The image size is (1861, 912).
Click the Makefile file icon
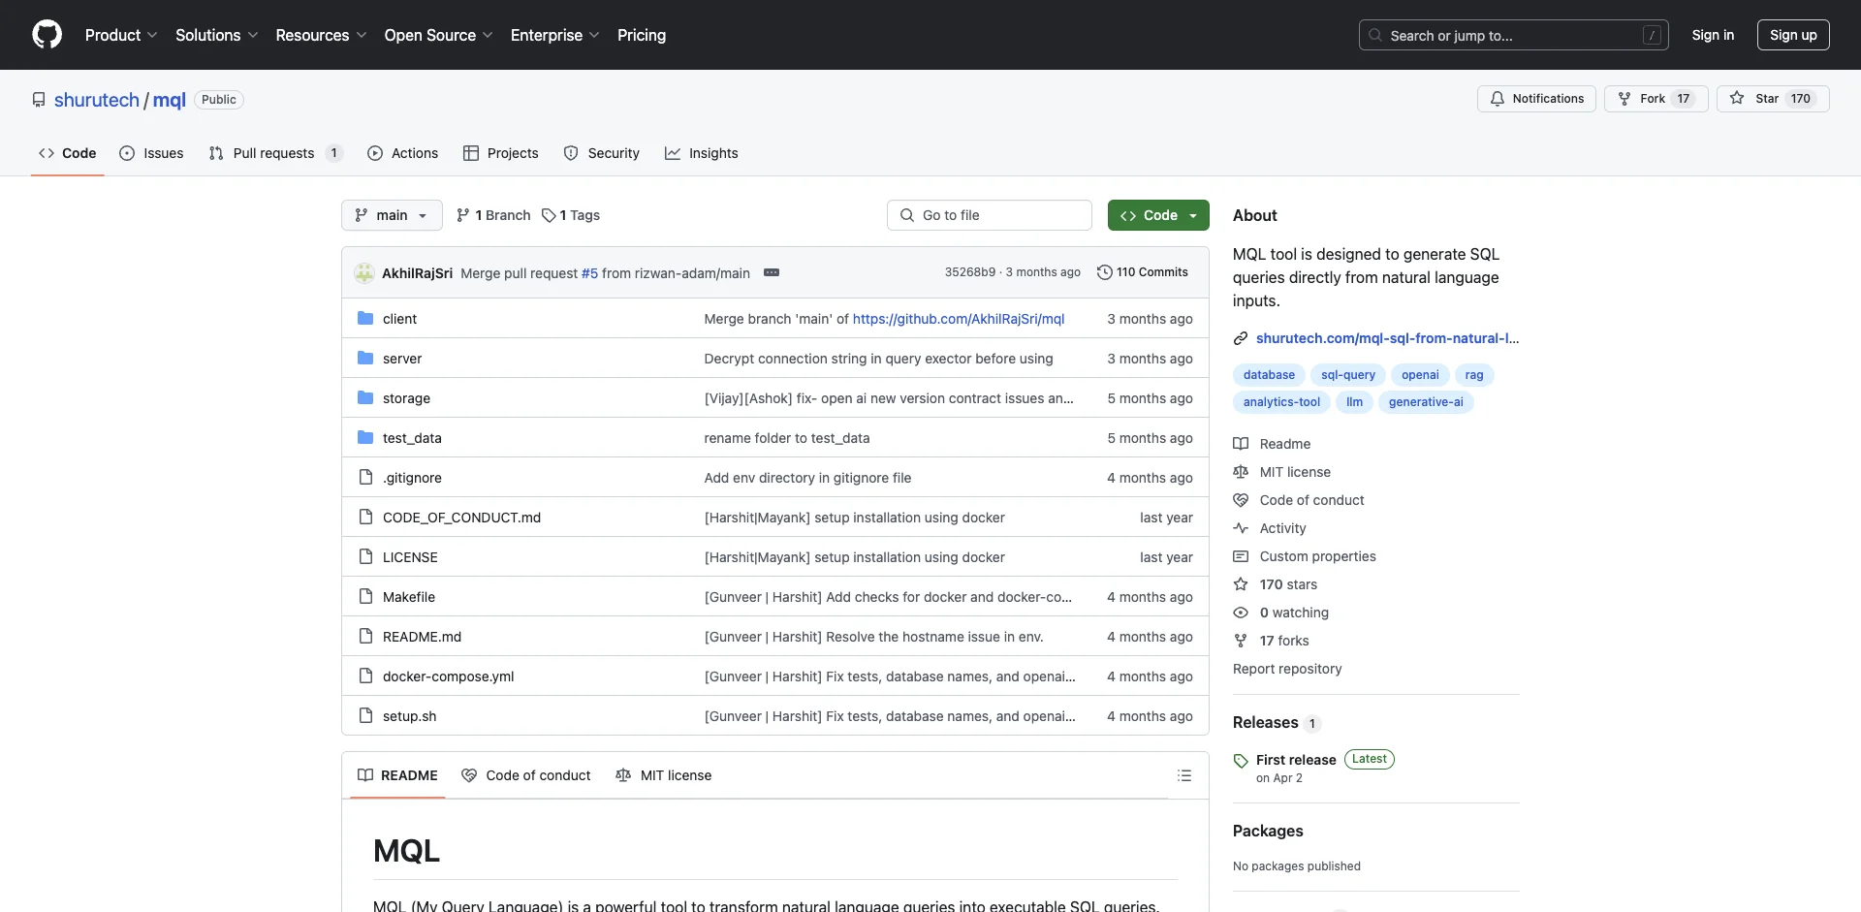pos(365,597)
